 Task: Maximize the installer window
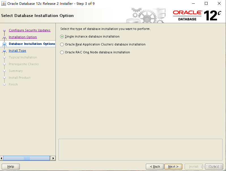(x=206, y=3)
